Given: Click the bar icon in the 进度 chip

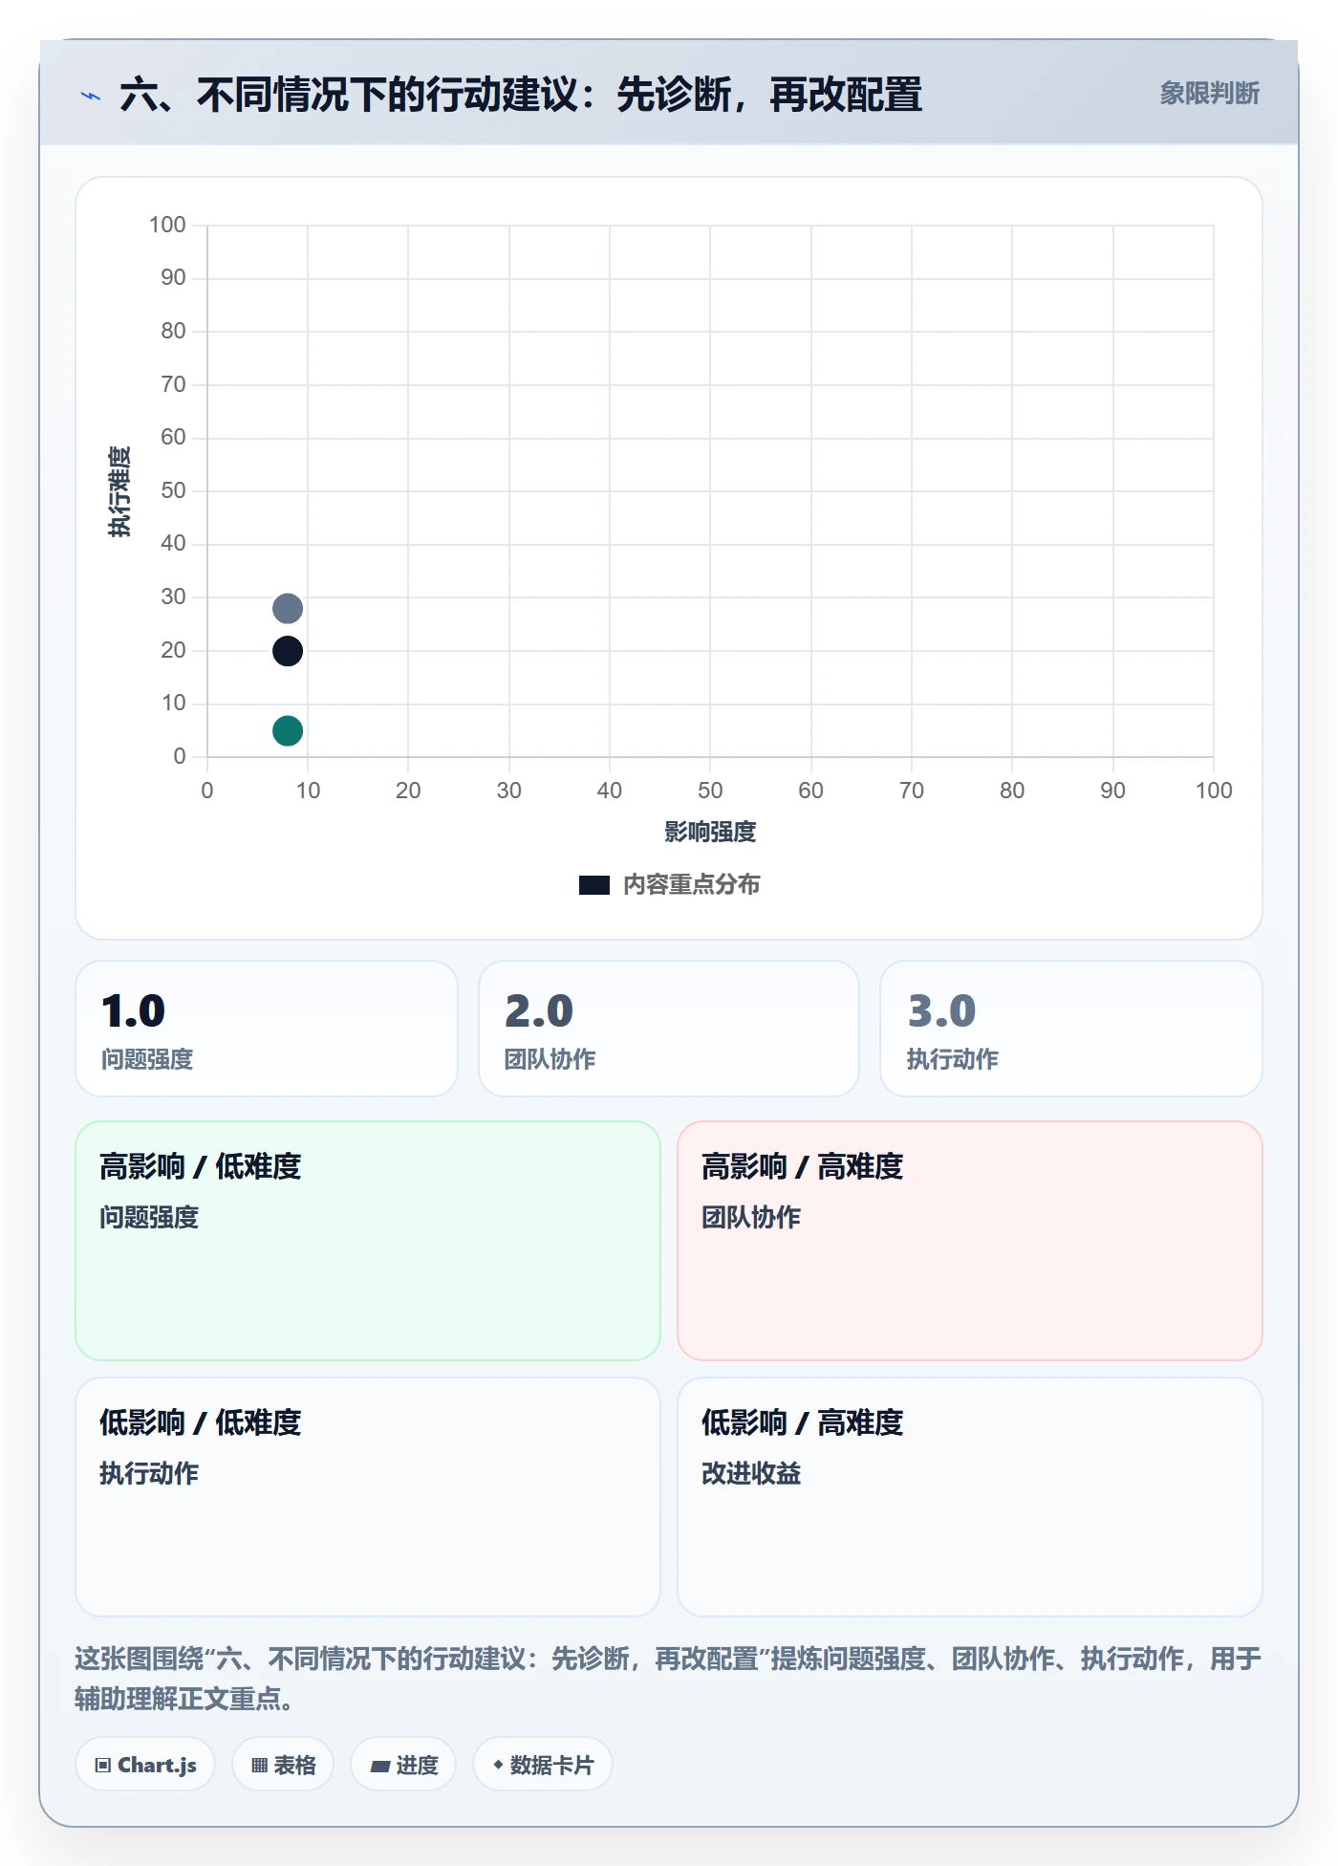Looking at the screenshot, I should tap(380, 1767).
